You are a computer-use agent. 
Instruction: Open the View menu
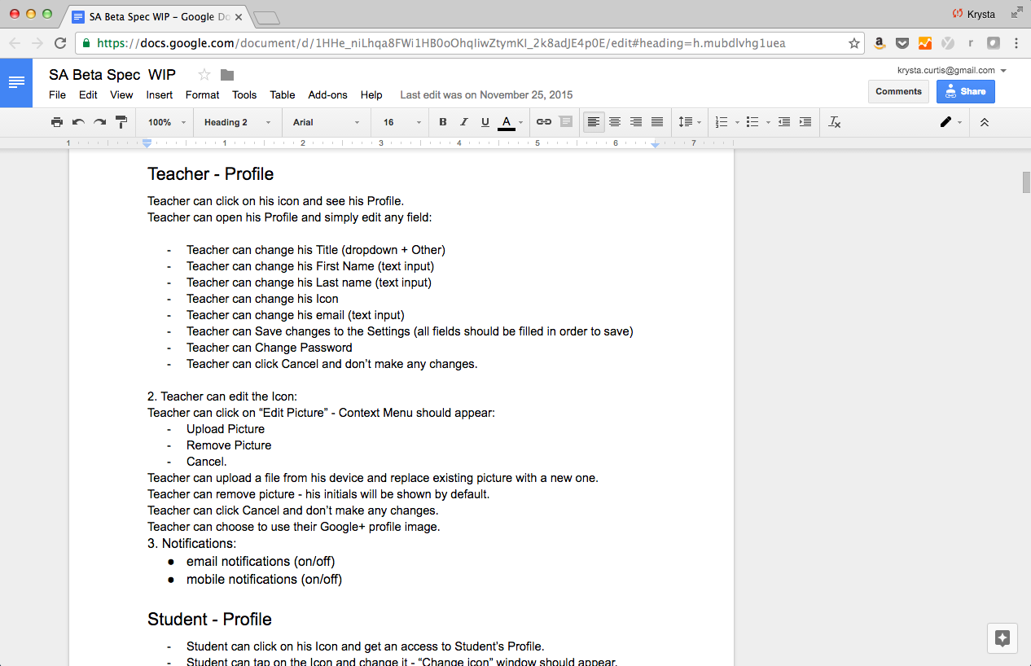pyautogui.click(x=121, y=94)
